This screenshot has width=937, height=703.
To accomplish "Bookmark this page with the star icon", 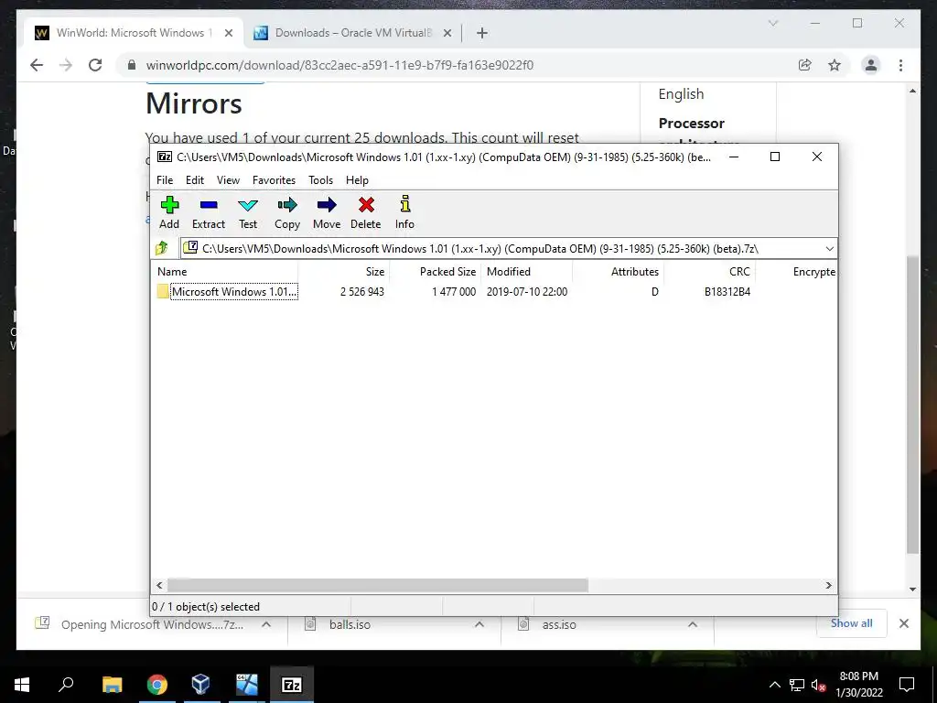I will [x=835, y=65].
